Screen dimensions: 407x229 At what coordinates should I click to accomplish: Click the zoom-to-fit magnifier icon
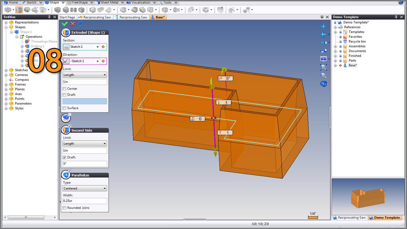(323, 67)
